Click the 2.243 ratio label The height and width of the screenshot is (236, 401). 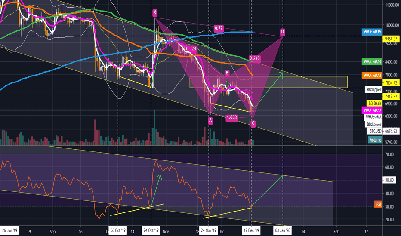click(x=255, y=58)
